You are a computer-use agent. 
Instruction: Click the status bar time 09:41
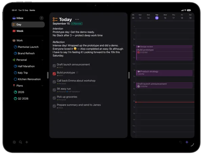tap(14, 10)
